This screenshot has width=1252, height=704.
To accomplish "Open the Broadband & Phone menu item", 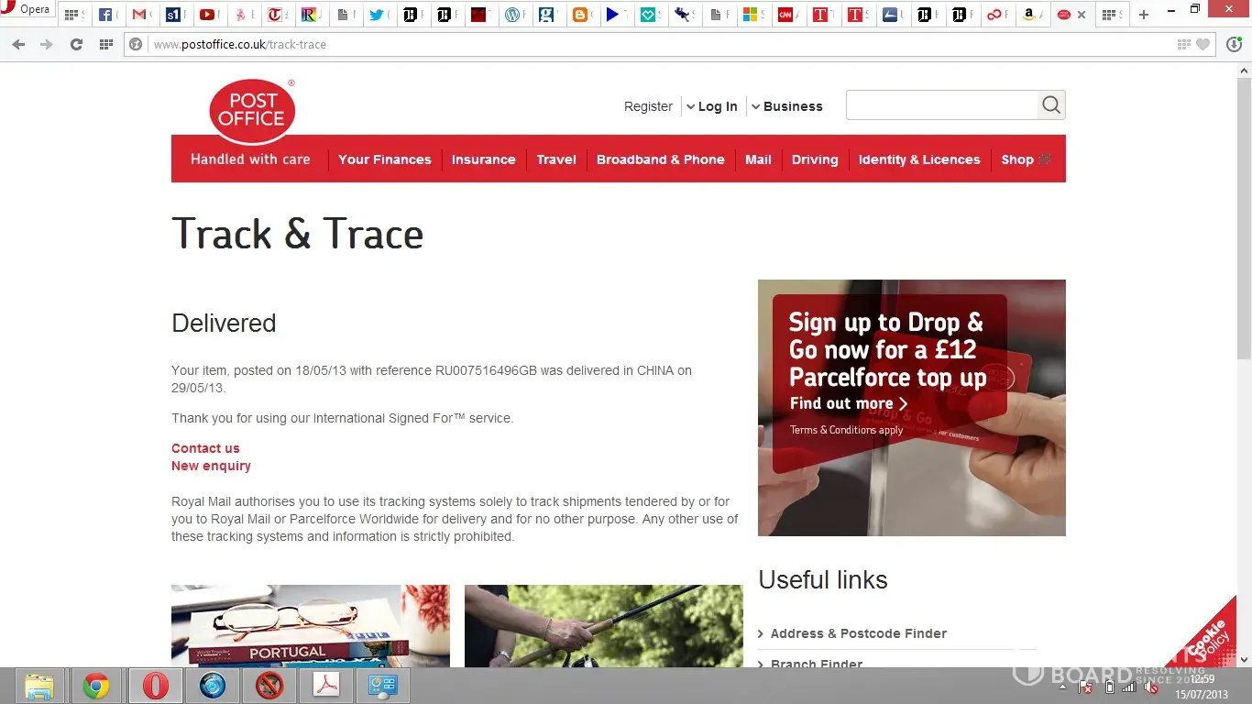I will point(660,159).
